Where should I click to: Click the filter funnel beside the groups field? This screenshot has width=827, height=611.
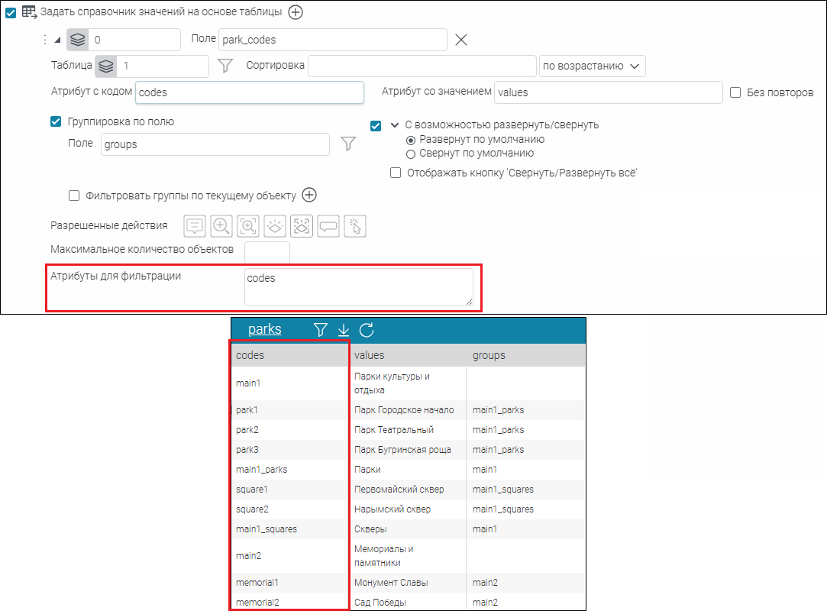(347, 144)
